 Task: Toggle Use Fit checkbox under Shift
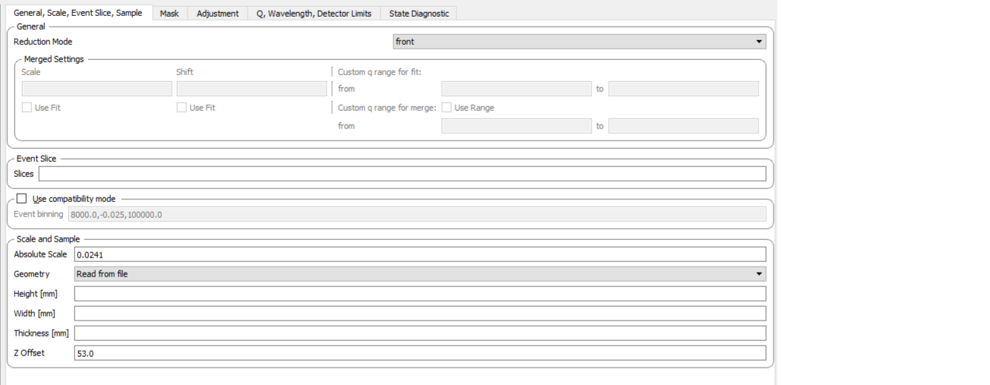point(182,108)
